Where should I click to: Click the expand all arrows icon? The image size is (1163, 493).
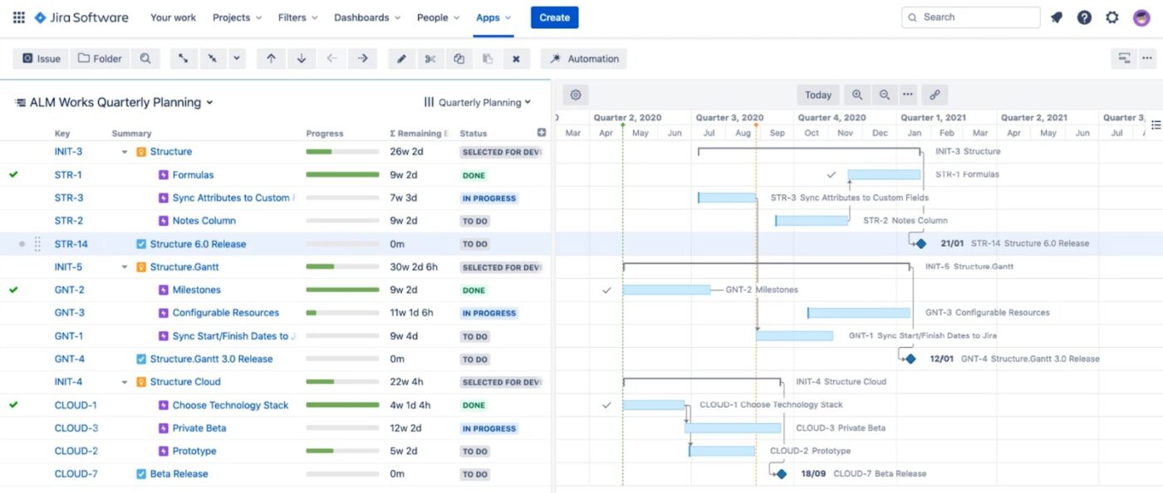click(x=183, y=58)
